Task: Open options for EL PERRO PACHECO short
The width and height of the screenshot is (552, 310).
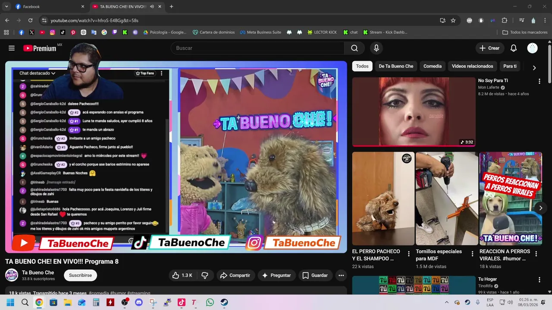Action: pos(409,254)
